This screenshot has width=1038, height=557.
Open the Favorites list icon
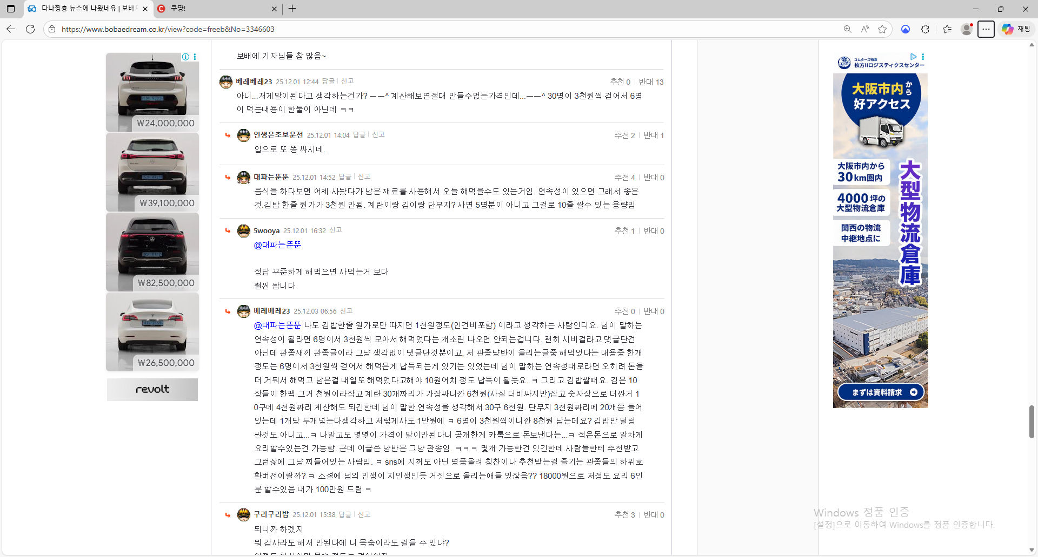click(947, 29)
